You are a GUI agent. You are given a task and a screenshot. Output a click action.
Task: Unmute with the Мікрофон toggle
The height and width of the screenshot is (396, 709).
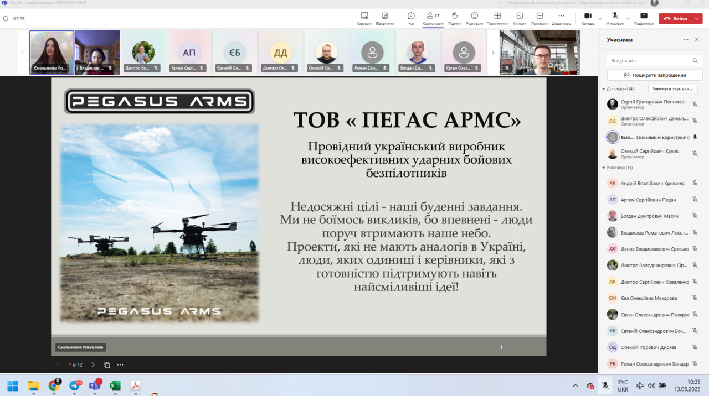point(614,18)
